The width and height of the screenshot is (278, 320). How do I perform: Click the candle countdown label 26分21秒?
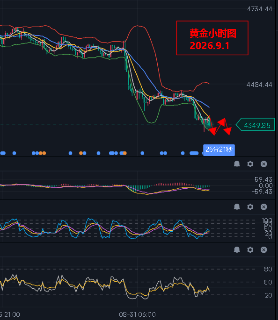pos(219,150)
